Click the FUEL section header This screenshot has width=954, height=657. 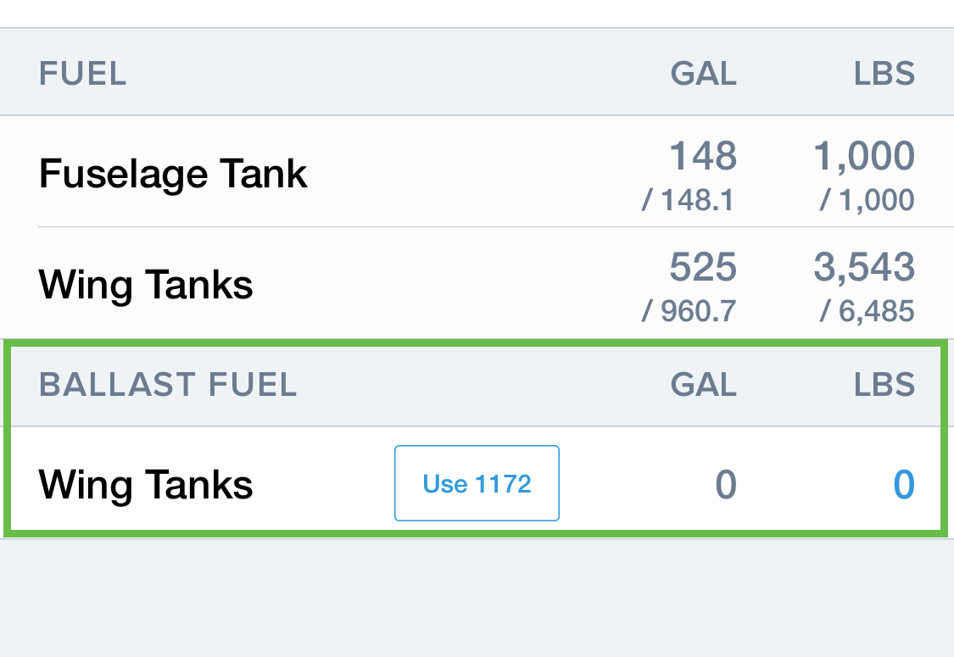coord(82,73)
